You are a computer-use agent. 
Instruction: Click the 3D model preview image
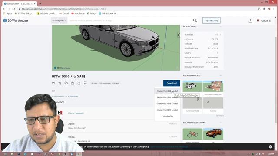coord(116,48)
